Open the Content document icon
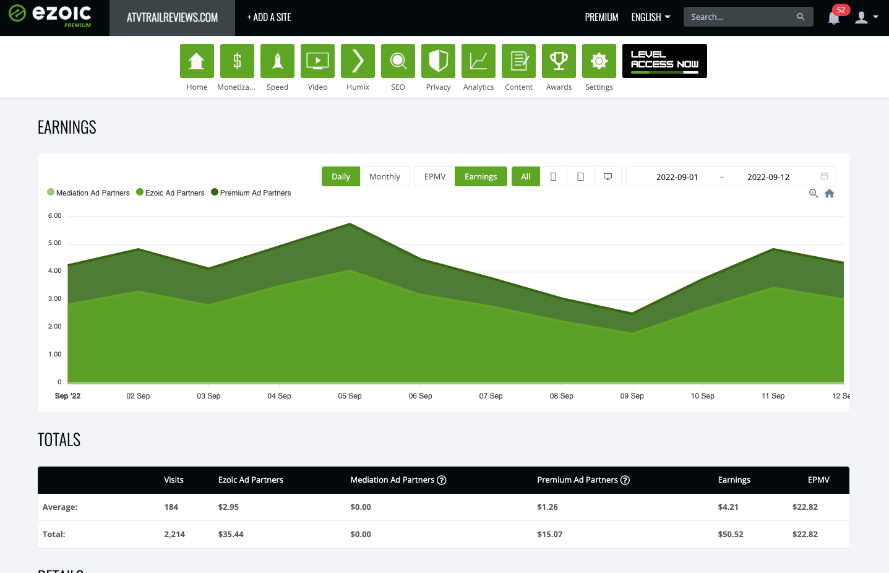 (518, 61)
